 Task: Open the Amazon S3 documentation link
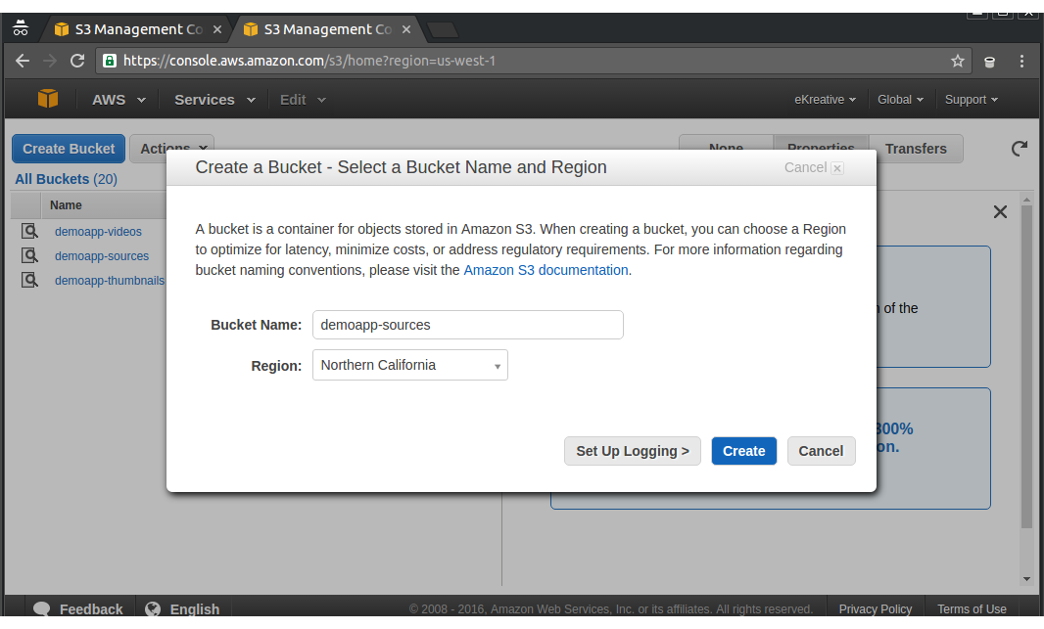click(546, 270)
